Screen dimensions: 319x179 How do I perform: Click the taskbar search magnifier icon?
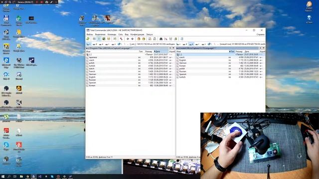9,177
